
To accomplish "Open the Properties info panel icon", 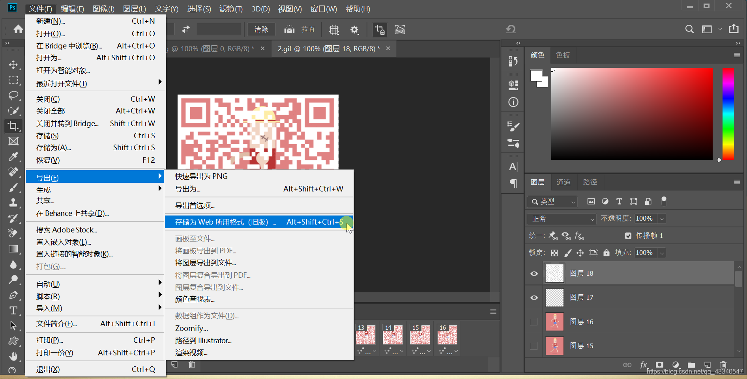I will click(513, 102).
